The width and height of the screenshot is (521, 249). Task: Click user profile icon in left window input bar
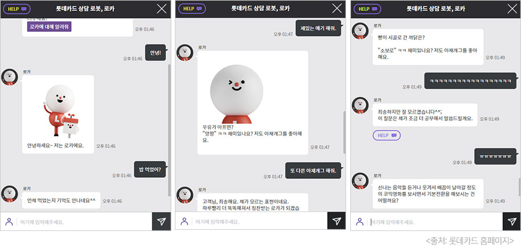[x=9, y=222]
